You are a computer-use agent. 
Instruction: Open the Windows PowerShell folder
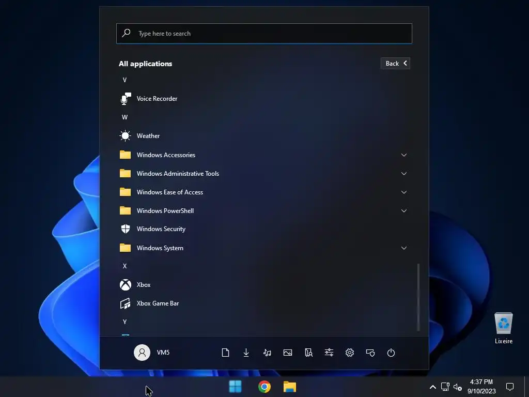(265, 211)
